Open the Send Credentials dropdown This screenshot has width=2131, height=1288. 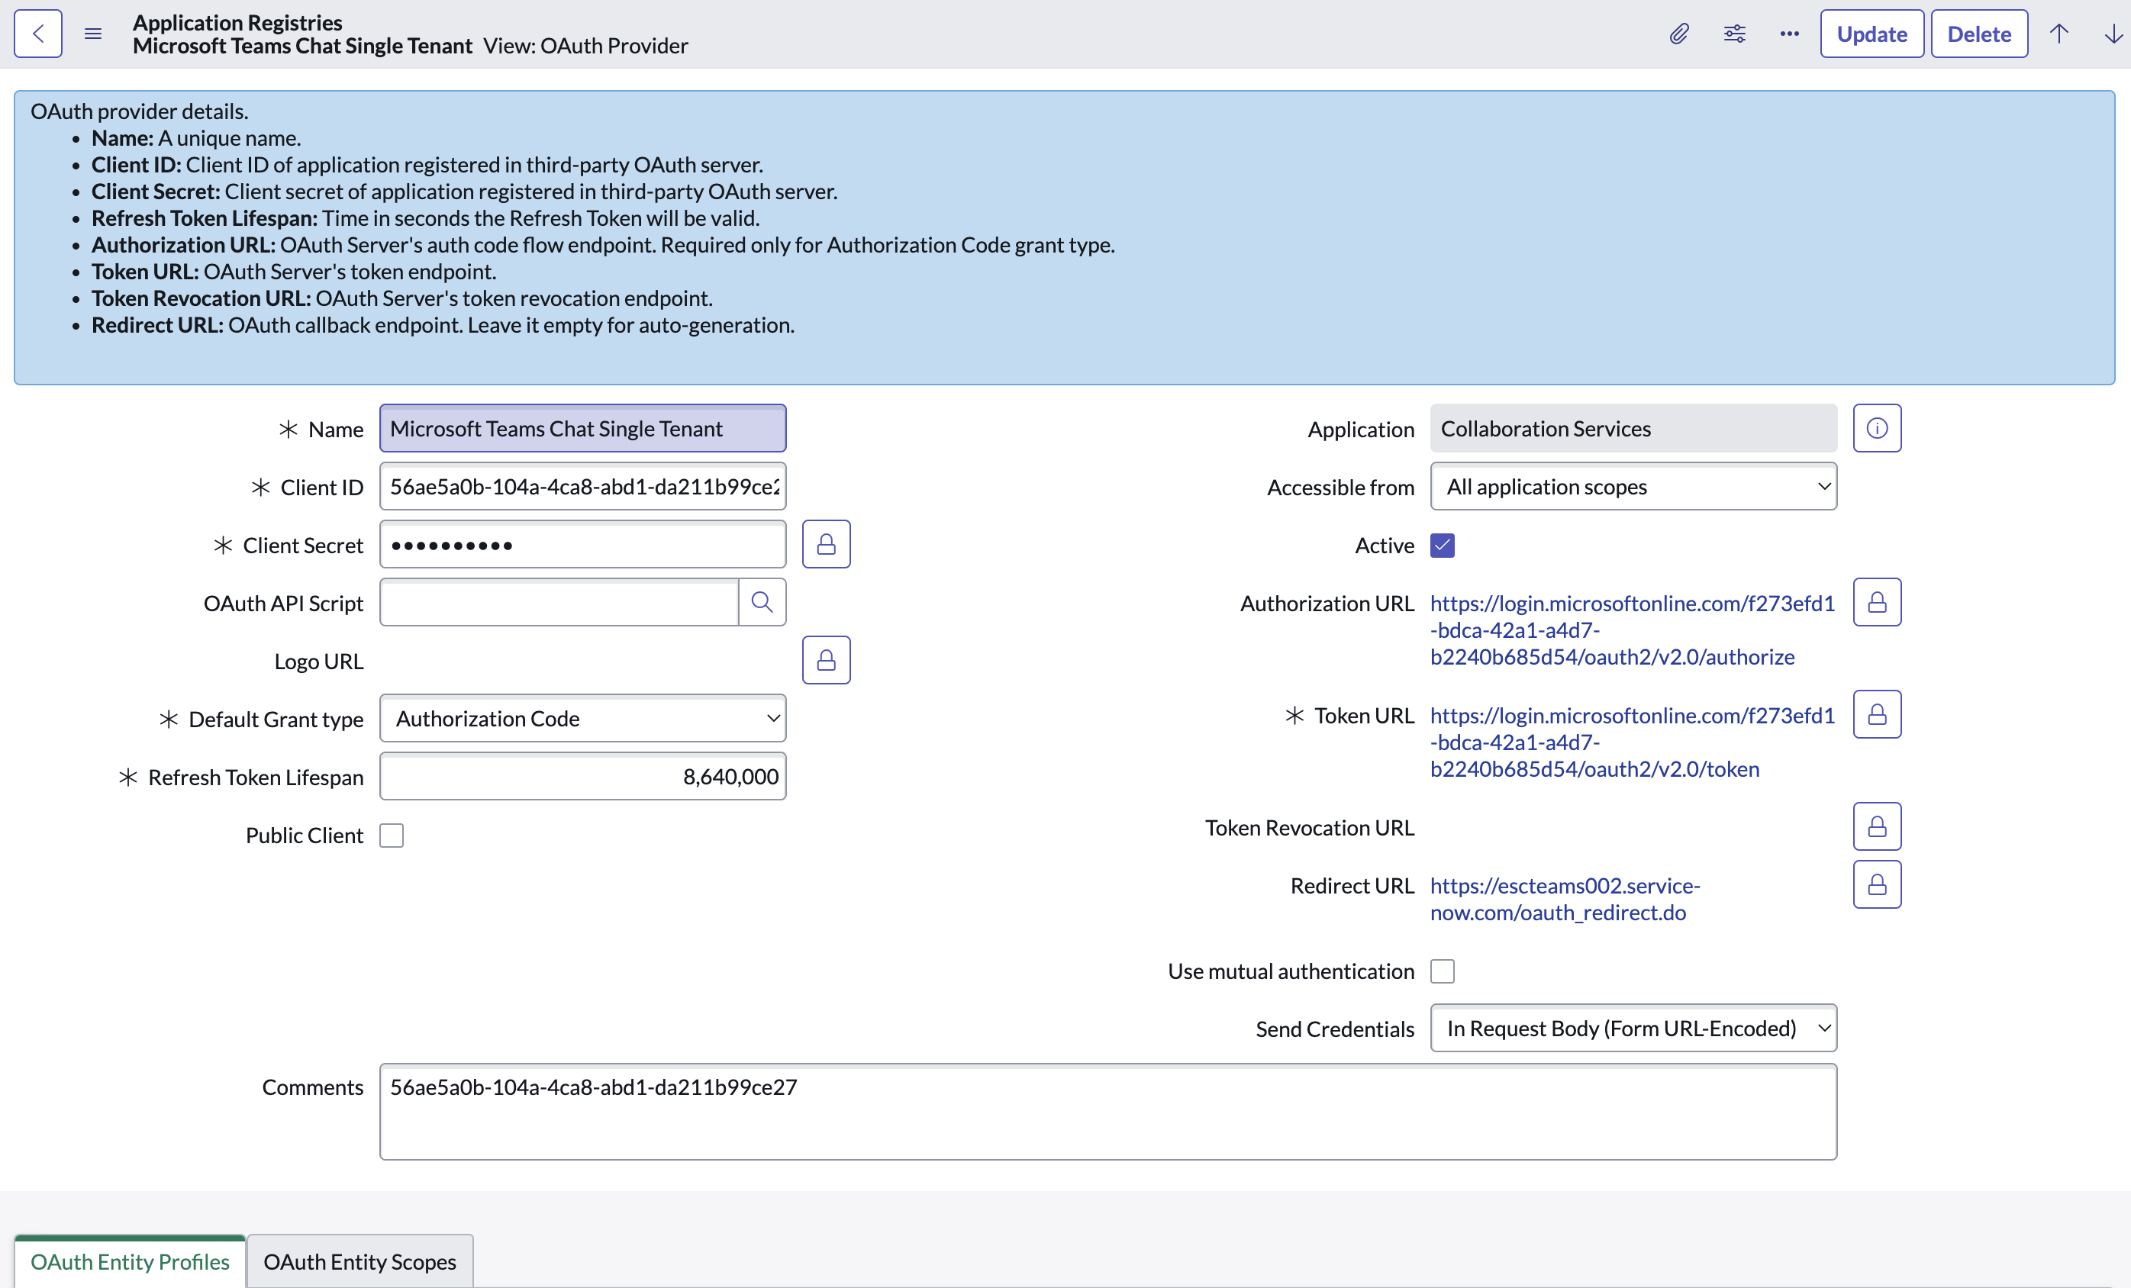coord(1633,1029)
